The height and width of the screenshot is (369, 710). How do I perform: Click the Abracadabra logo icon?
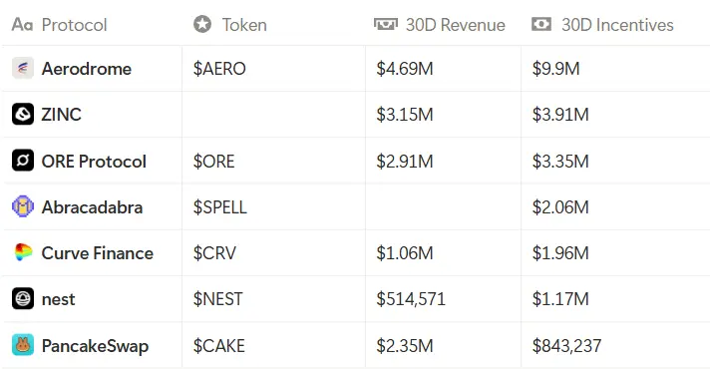(23, 206)
